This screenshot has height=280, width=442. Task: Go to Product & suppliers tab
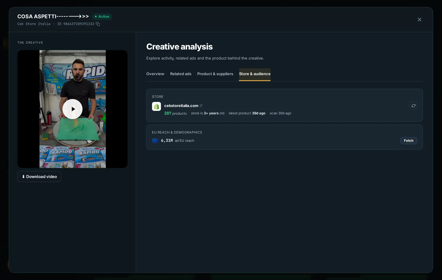[215, 74]
